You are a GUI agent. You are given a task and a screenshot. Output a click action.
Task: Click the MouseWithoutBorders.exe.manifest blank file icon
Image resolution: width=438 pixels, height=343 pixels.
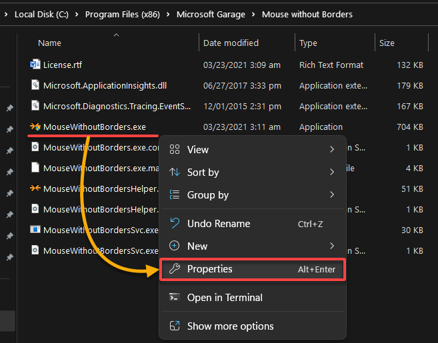(35, 168)
